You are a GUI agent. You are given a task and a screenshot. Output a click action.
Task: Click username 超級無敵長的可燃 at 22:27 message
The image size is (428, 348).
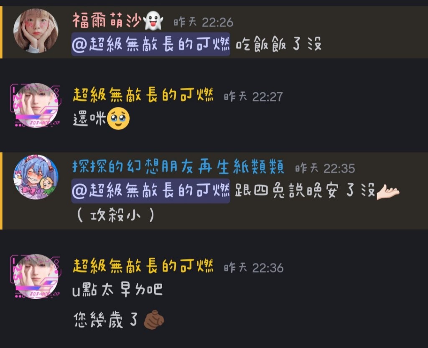(x=143, y=95)
